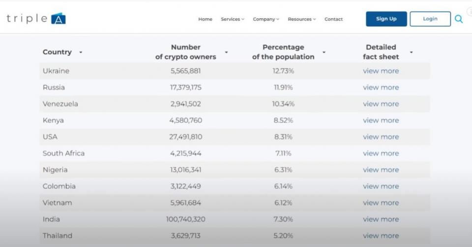The image size is (472, 247).
Task: Expand the Services menu
Action: pos(232,19)
